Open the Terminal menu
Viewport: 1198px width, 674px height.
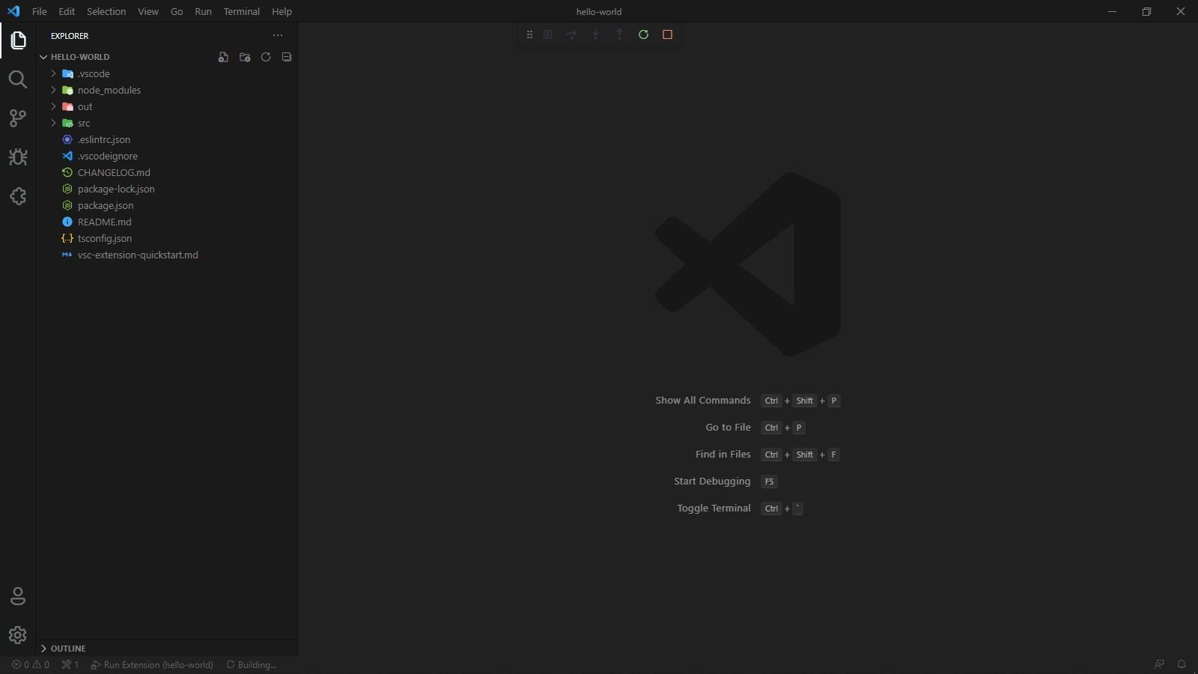(x=241, y=11)
